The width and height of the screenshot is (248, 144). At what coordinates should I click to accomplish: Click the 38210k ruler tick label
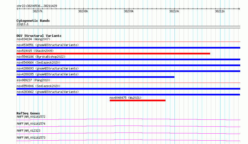(x=174, y=11)
